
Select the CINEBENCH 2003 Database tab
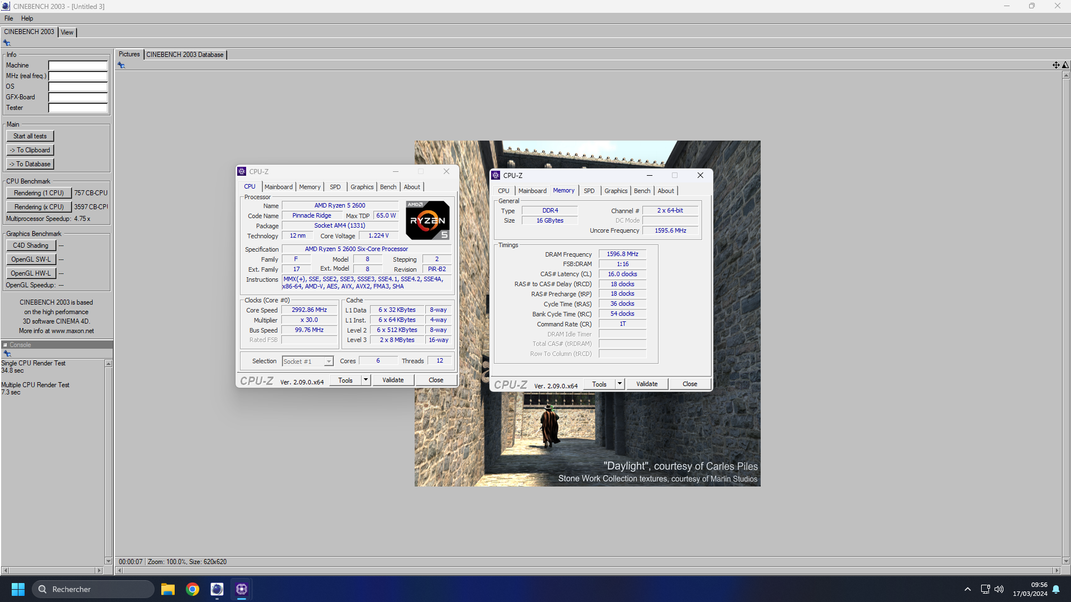[x=185, y=55]
